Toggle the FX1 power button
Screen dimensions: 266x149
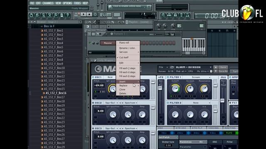coord(230,103)
